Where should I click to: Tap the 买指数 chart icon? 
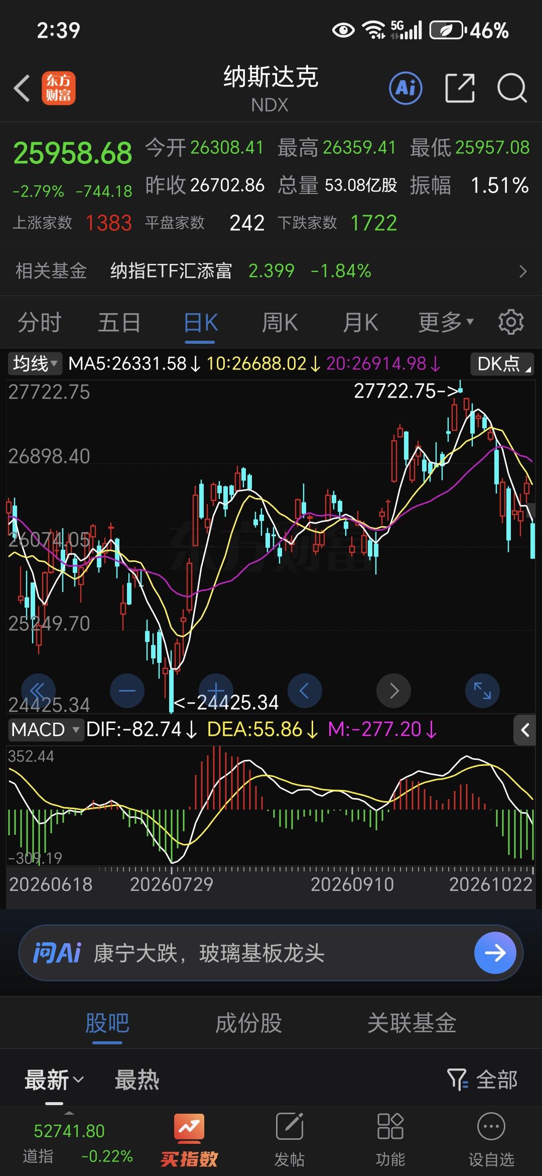[189, 1129]
